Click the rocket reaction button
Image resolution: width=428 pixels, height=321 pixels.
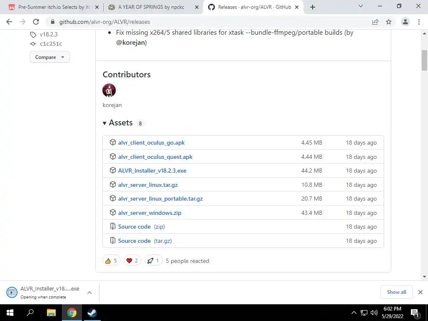153,261
